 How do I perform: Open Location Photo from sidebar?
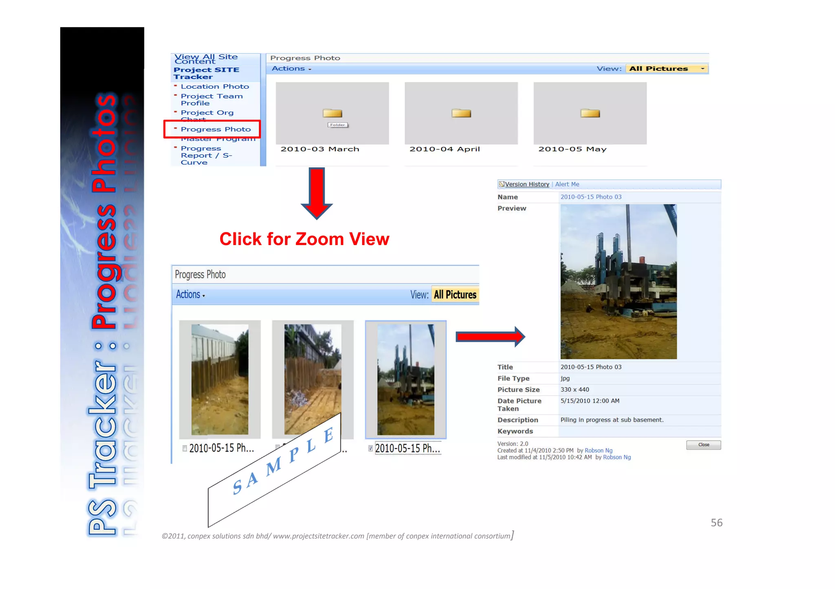[214, 87]
